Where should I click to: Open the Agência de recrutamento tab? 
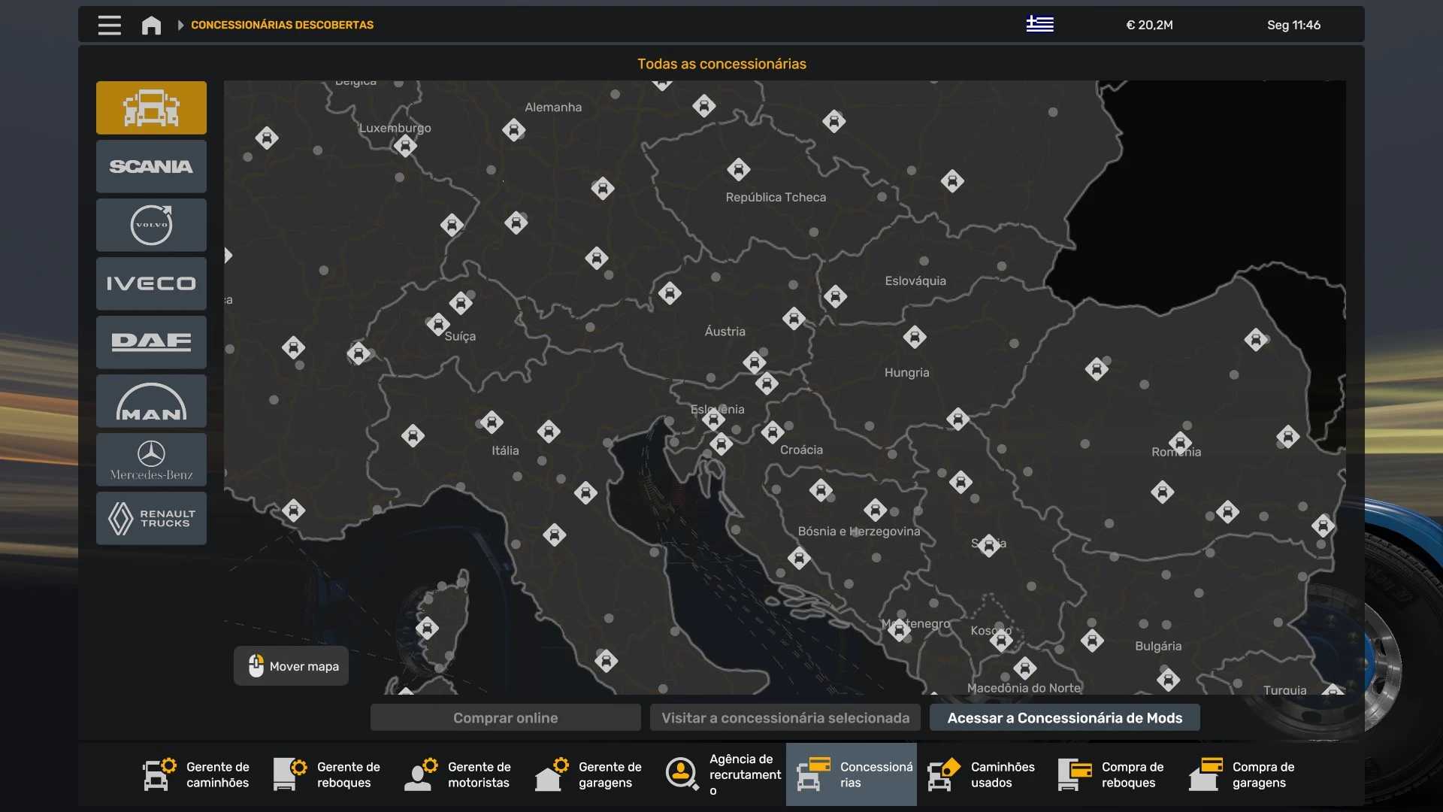point(723,774)
